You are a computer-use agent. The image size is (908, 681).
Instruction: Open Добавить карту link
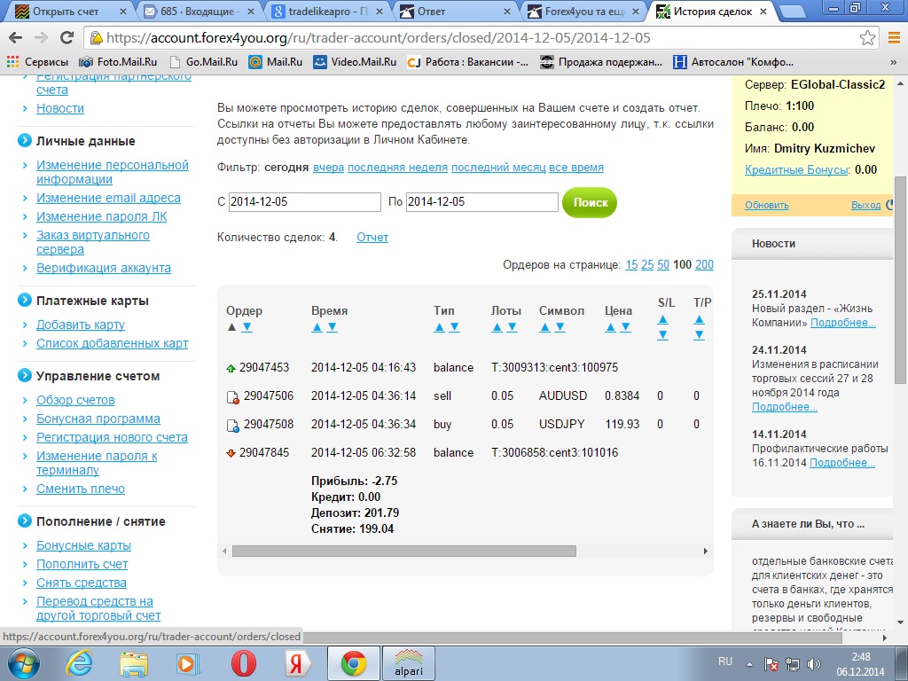coord(81,325)
